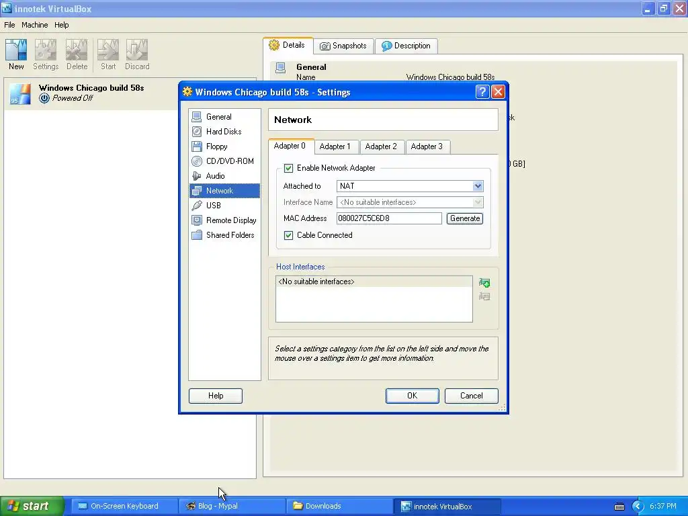Image resolution: width=688 pixels, height=516 pixels.
Task: Open Remote Display settings category
Action: [224, 220]
